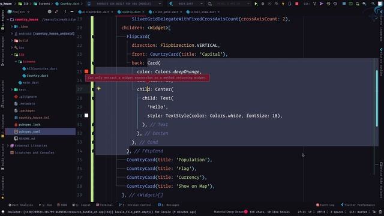Click the Material Deep Ocean theme indicator

(230, 212)
